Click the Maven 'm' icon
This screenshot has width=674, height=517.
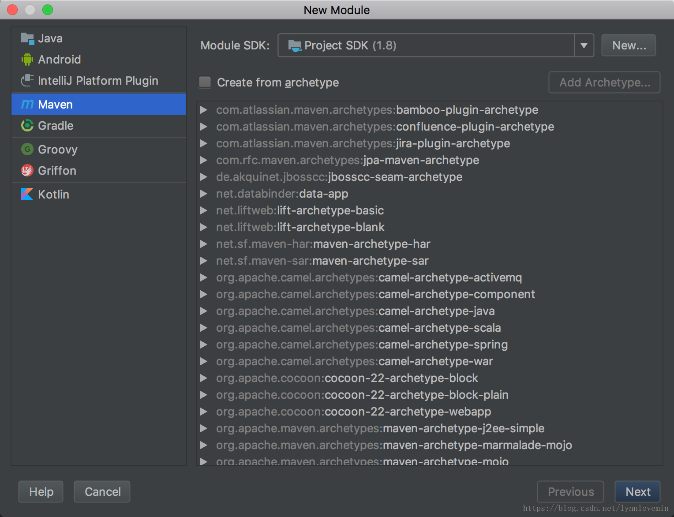pyautogui.click(x=27, y=104)
